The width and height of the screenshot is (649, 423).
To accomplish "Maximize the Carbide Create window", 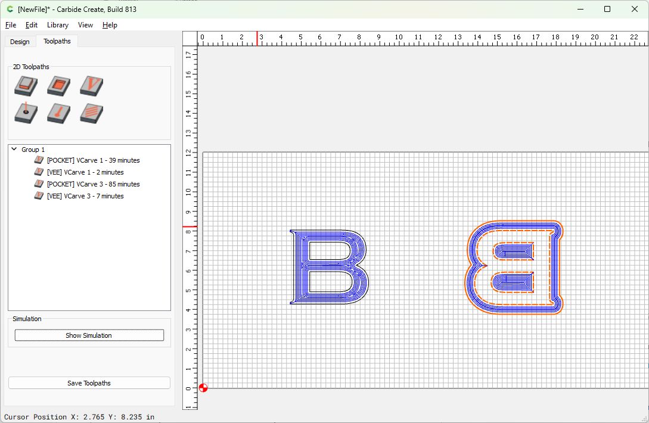I will 607,9.
